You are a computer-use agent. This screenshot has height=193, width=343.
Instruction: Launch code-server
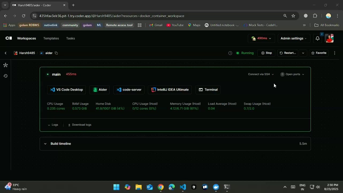(129, 90)
